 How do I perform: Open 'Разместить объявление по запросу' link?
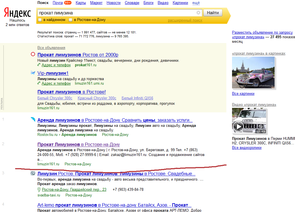(262, 35)
